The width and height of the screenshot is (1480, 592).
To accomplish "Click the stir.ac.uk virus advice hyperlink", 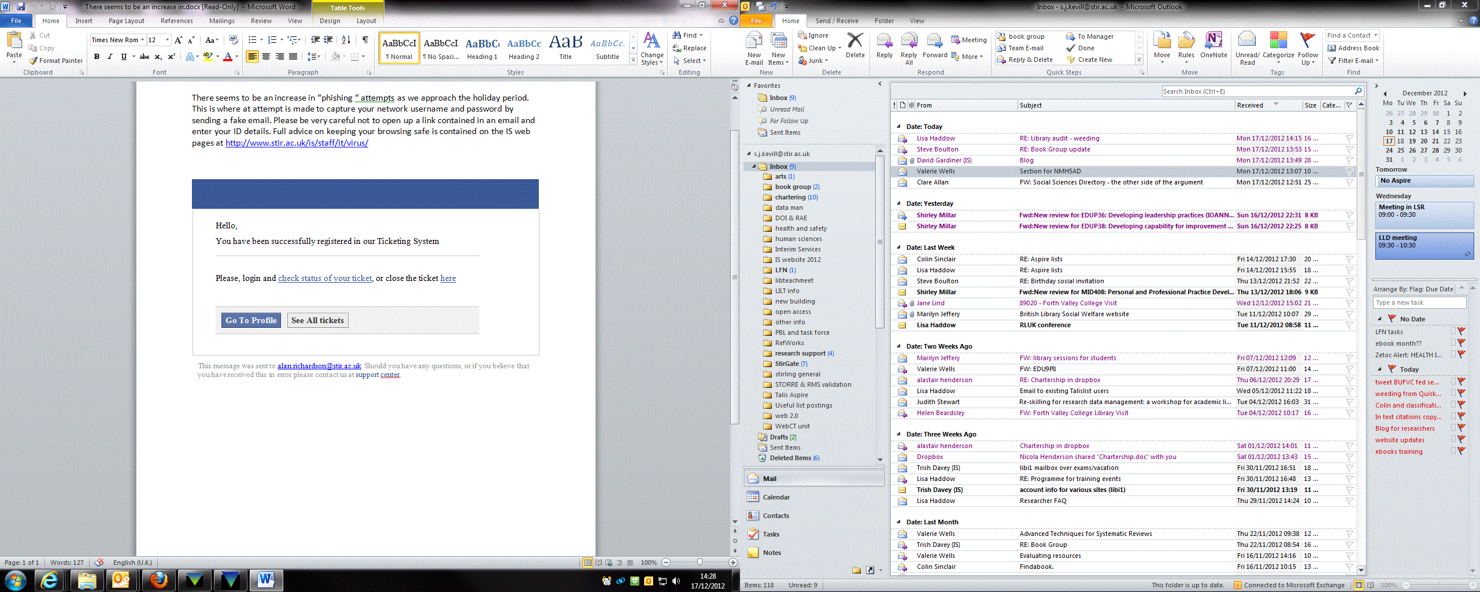I will (297, 143).
